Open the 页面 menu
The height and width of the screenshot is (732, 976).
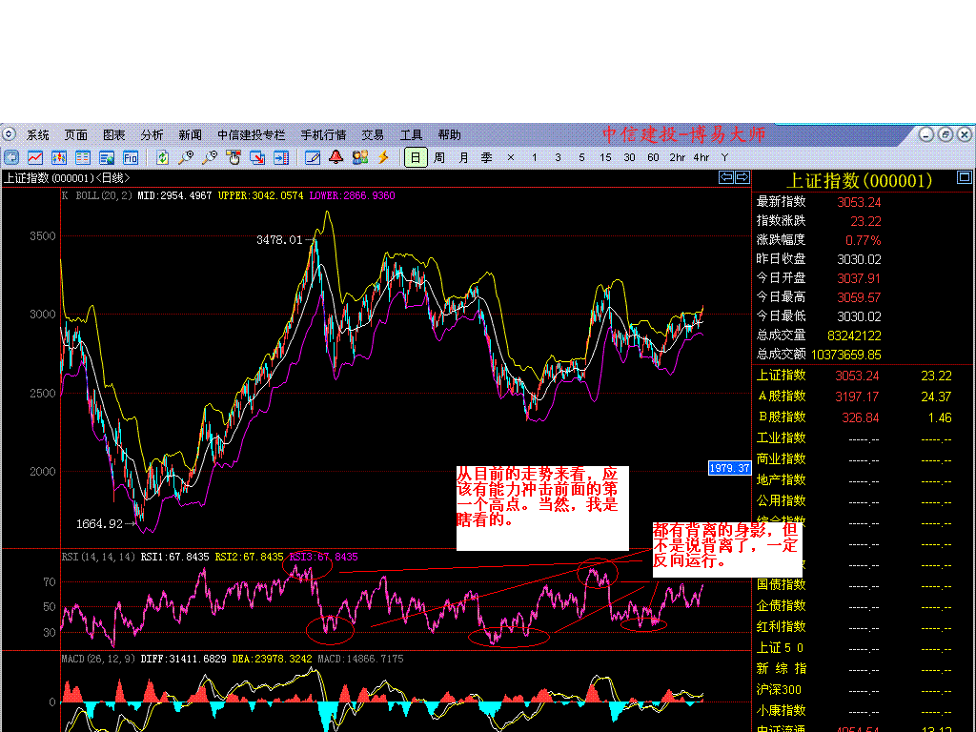[x=76, y=134]
